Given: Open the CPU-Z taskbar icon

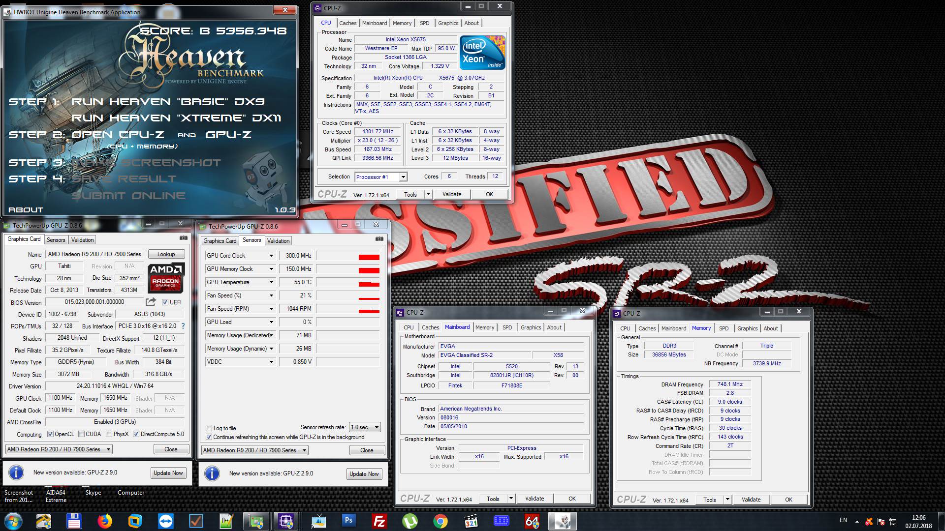Looking at the screenshot, I should (x=286, y=521).
